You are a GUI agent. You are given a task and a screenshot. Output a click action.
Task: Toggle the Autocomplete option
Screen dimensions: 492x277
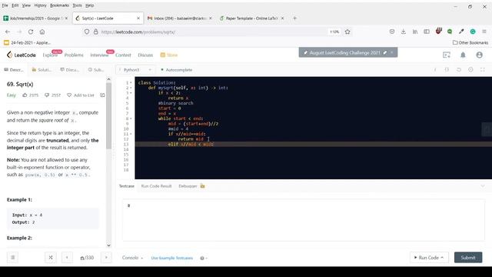176,70
